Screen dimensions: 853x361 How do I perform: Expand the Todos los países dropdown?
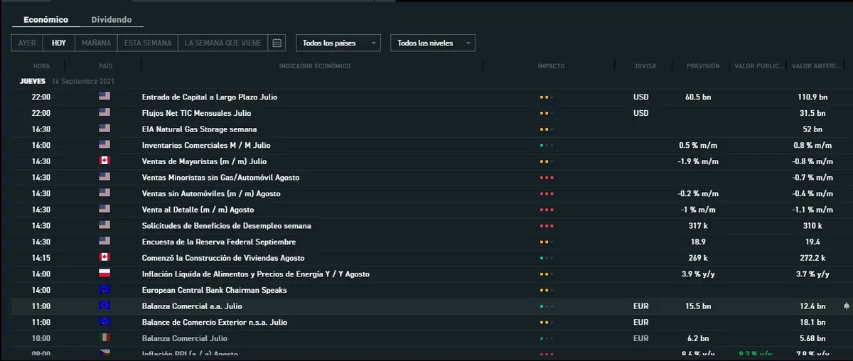click(x=338, y=43)
